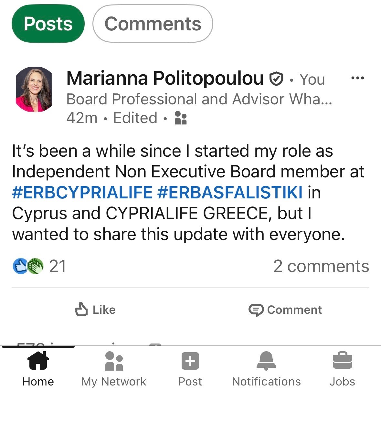This screenshot has width=381, height=422.
Task: Open the My Network people icon
Action: (114, 361)
